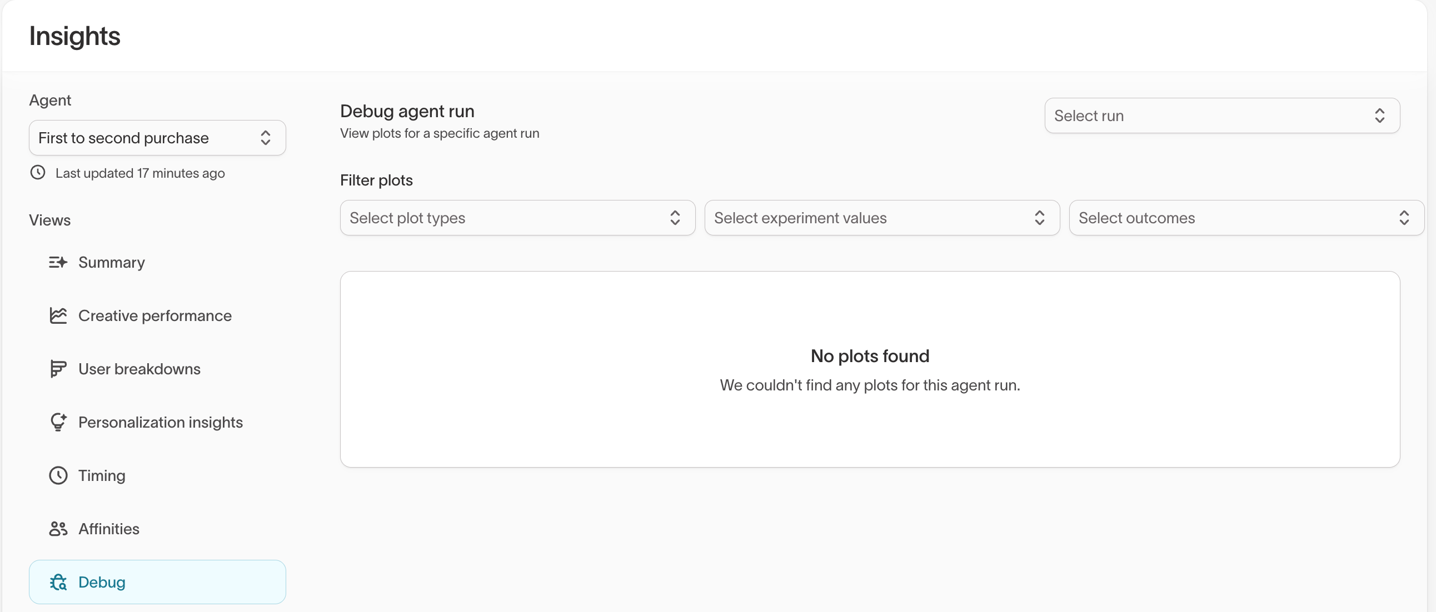Open the Timing view
1436x612 pixels.
pos(102,475)
